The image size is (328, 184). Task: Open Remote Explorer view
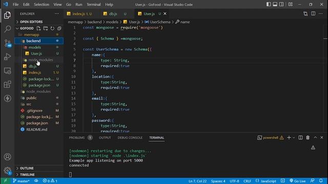[7, 71]
